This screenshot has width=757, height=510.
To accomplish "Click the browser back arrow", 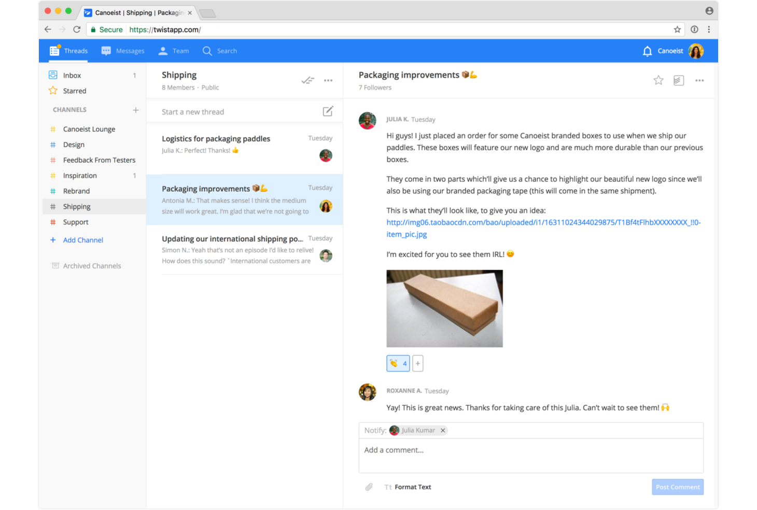I will click(48, 30).
